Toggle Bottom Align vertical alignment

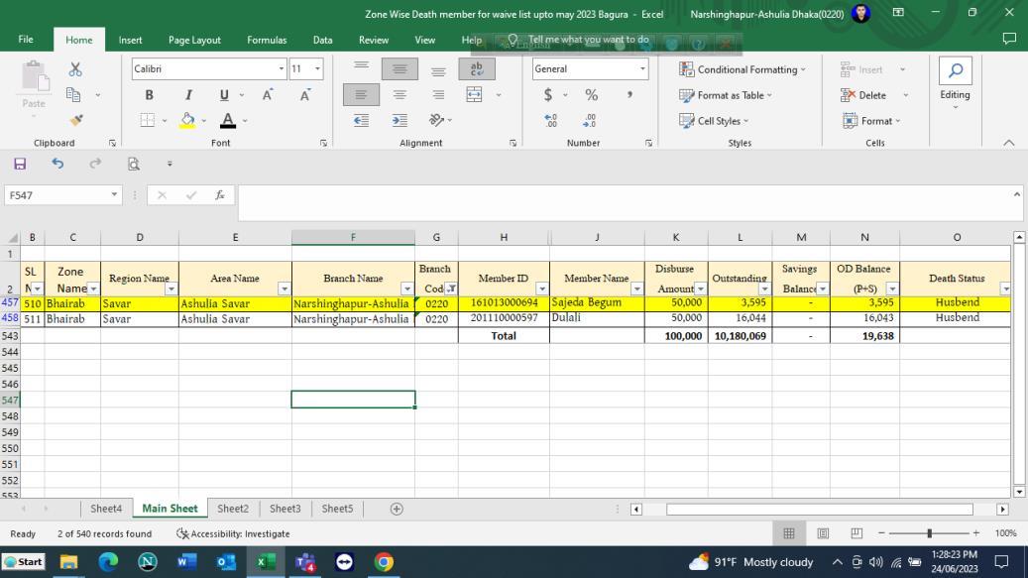(438, 70)
